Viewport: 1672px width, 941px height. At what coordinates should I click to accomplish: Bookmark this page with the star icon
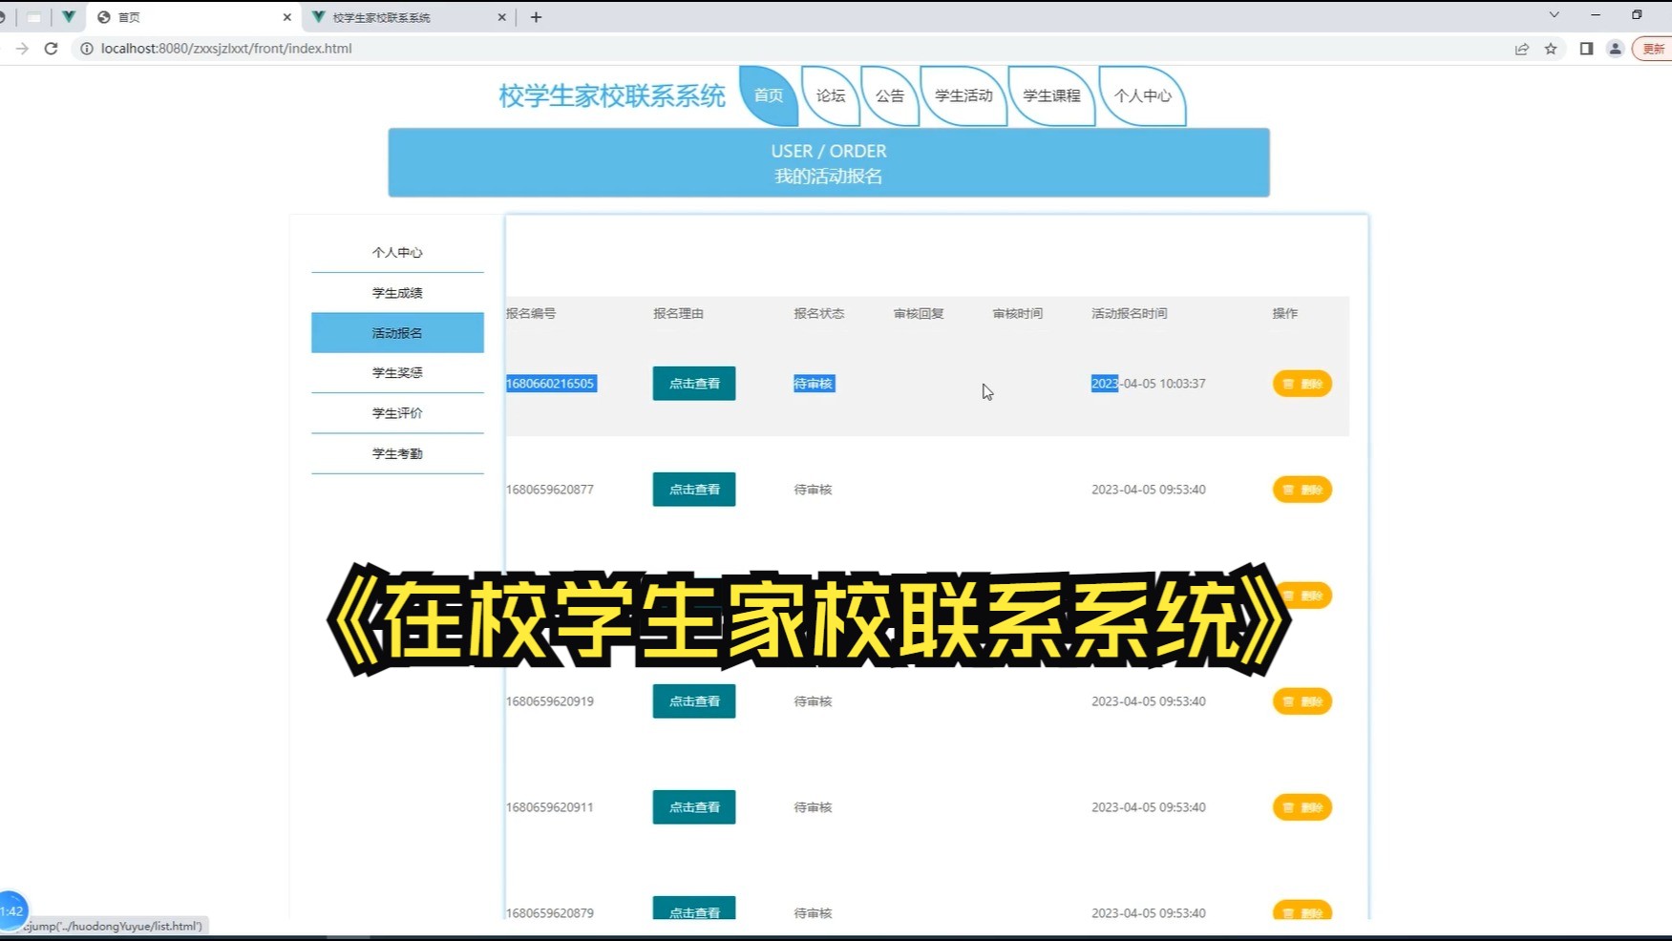pyautogui.click(x=1551, y=49)
